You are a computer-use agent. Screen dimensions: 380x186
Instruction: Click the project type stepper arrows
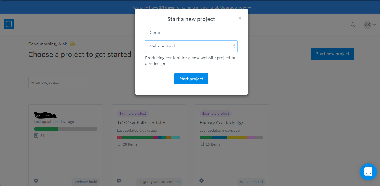(x=235, y=46)
